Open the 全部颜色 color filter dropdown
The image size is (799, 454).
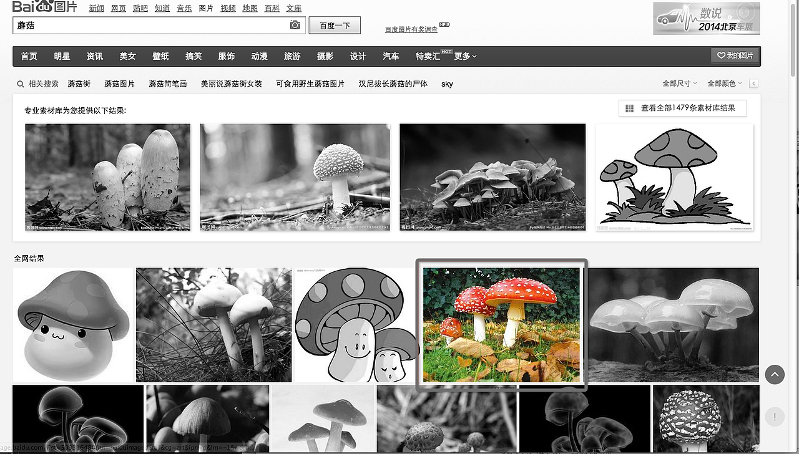coord(723,82)
